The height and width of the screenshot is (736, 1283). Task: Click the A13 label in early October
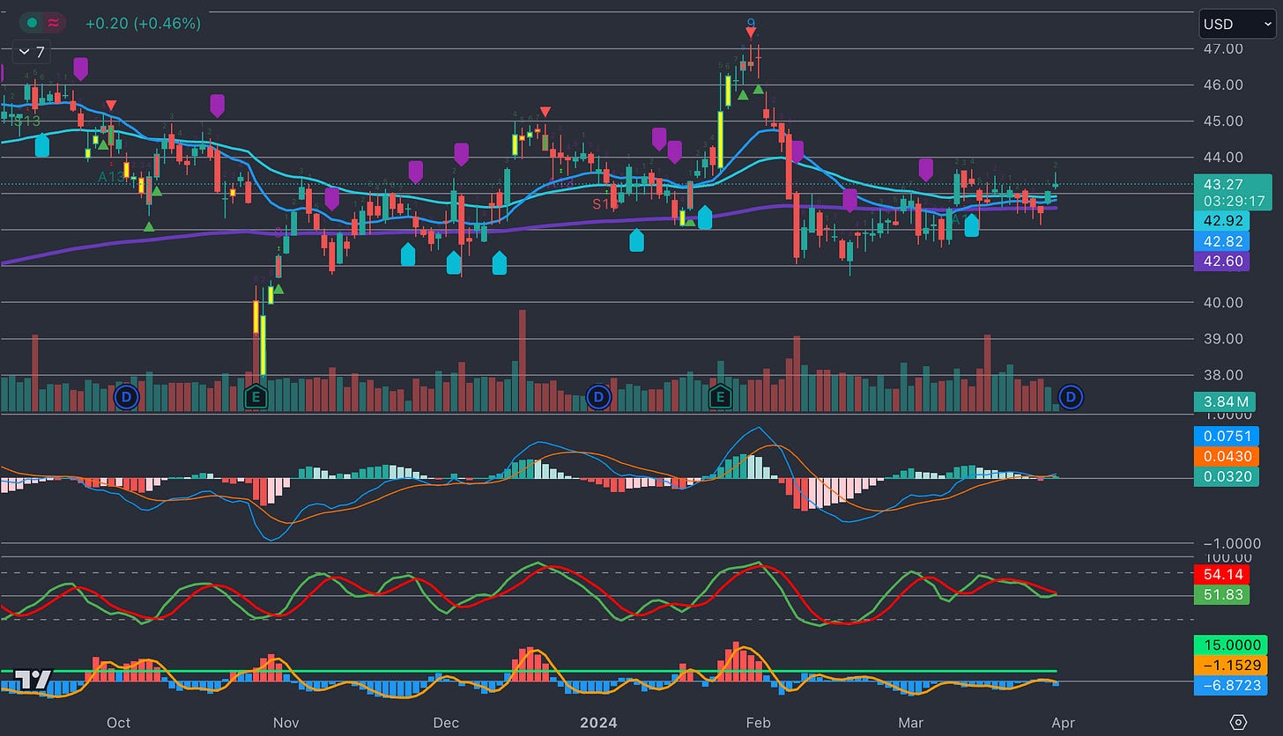[x=112, y=176]
